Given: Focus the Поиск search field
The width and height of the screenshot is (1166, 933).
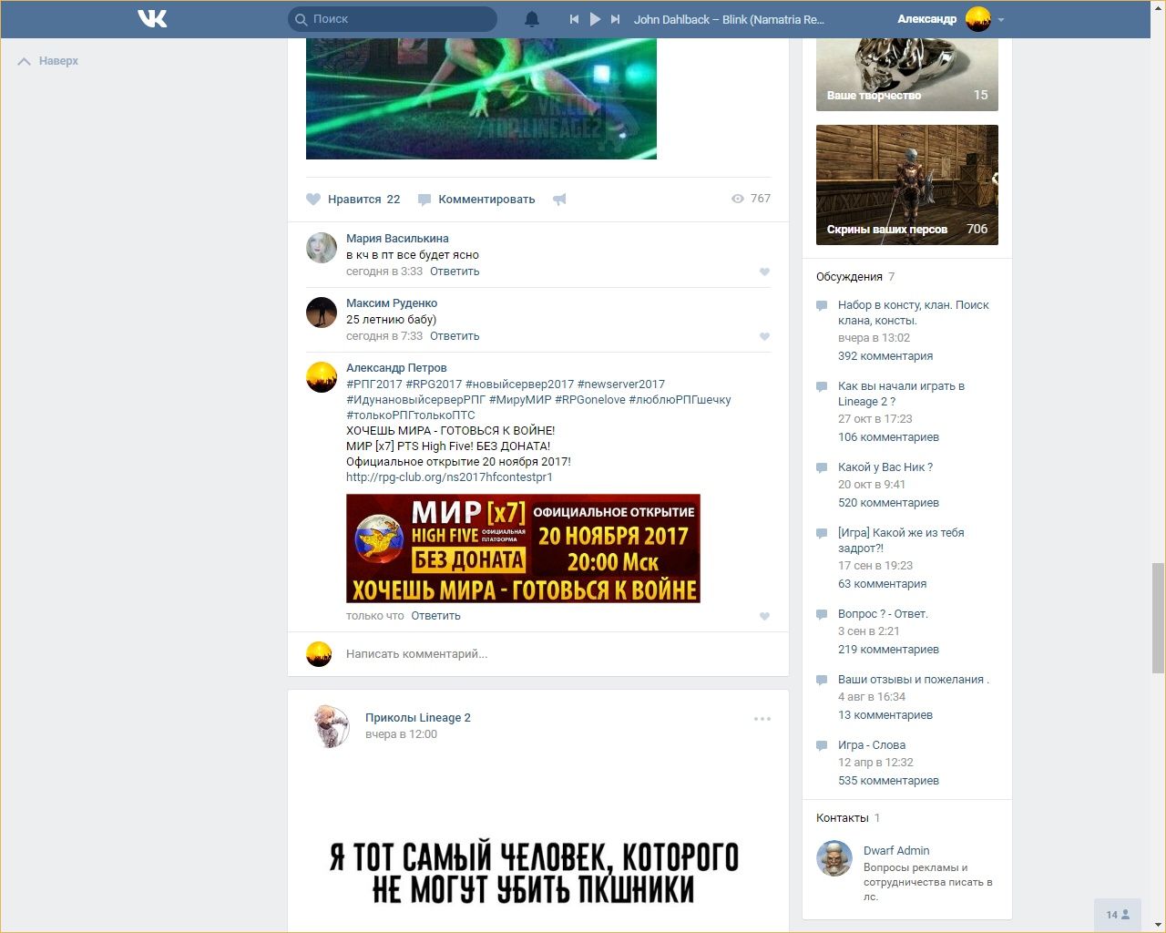Looking at the screenshot, I should [x=393, y=19].
